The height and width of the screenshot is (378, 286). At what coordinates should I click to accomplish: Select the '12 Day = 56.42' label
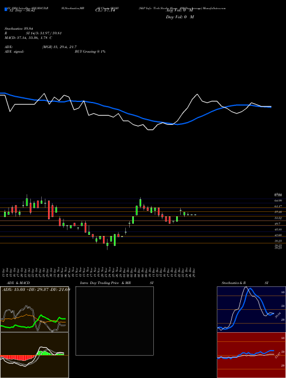[21, 10]
